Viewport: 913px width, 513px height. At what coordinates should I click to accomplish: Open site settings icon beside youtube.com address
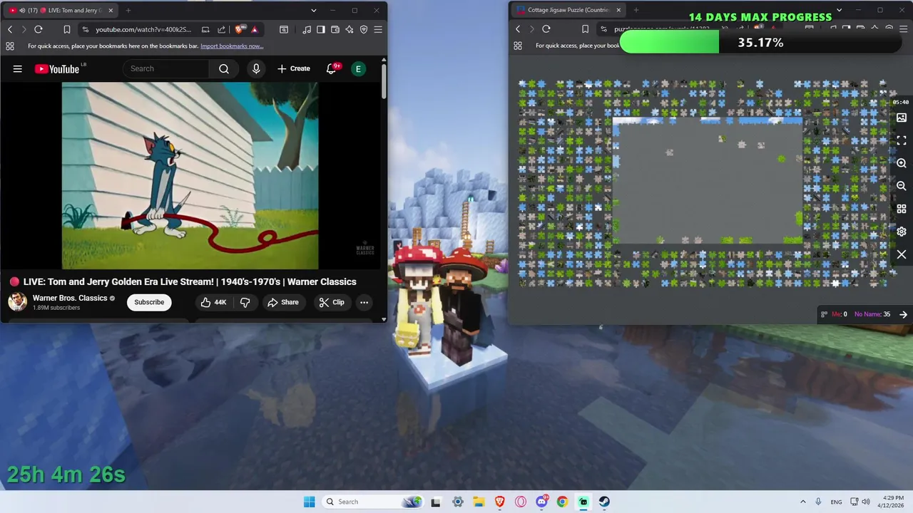coord(86,29)
